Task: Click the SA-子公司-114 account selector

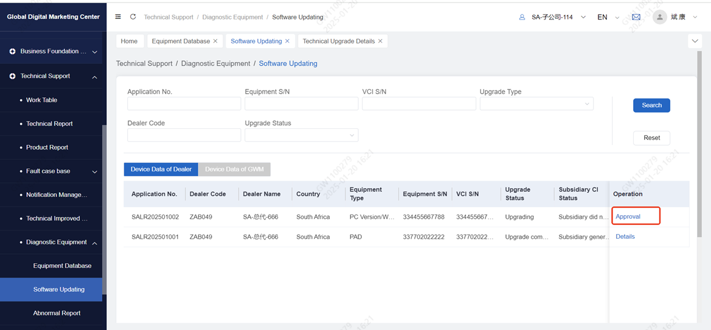Action: click(x=552, y=17)
